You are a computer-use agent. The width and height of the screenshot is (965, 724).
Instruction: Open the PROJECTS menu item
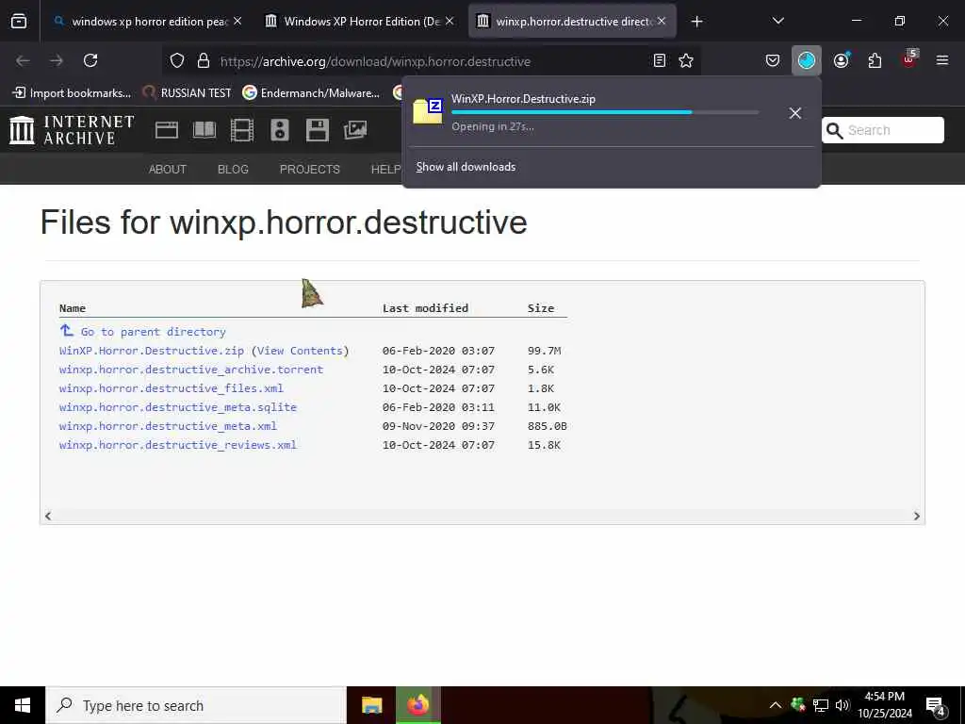(x=309, y=170)
